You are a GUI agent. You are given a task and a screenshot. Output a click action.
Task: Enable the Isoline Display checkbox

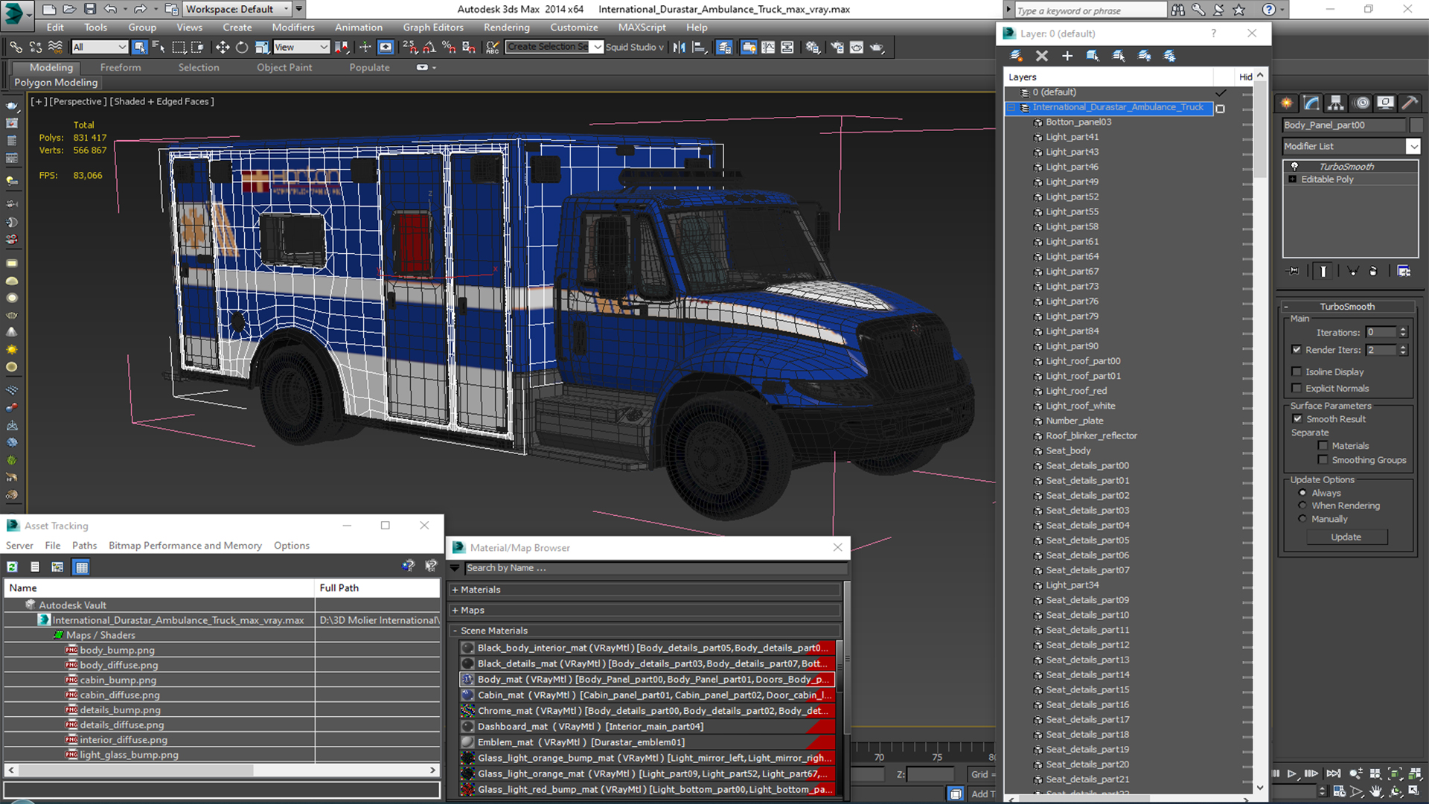pyautogui.click(x=1297, y=371)
